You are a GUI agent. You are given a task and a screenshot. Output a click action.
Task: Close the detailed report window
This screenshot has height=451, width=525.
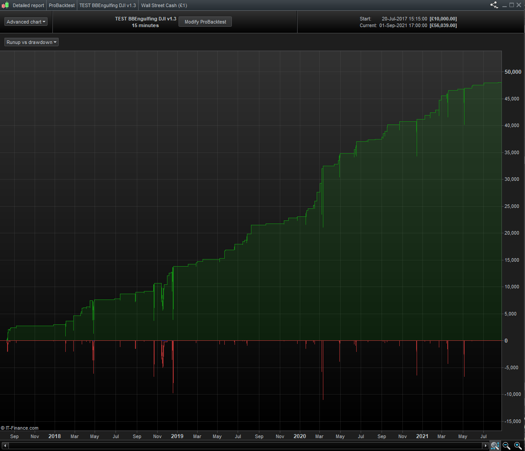pos(518,5)
